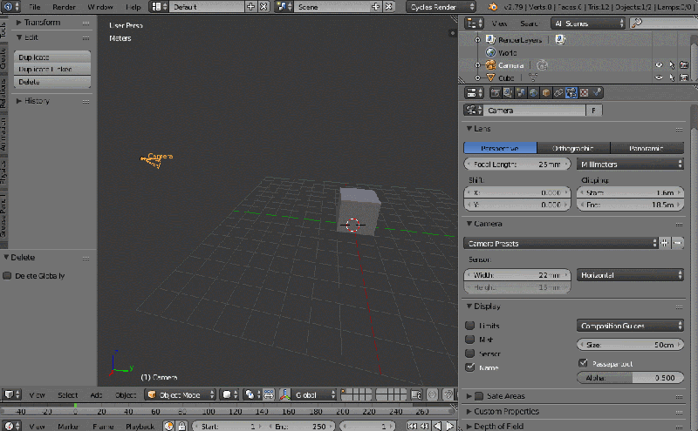Open the Object properties tab icon

[x=546, y=93]
